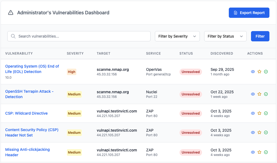
Task: Open the Filter by Status dropdown
Action: [x=225, y=36]
